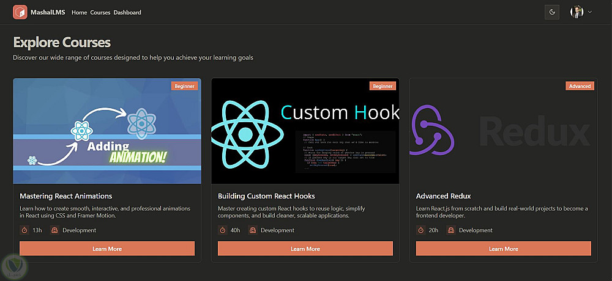612x281 pixels.
Task: Click the Advanced badge on Redux card
Action: click(580, 86)
